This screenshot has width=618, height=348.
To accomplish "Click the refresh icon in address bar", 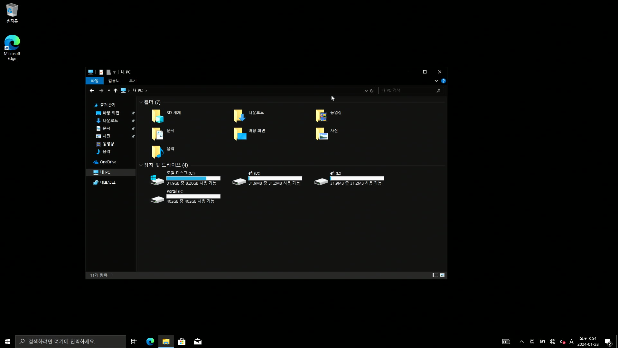I will tap(372, 91).
